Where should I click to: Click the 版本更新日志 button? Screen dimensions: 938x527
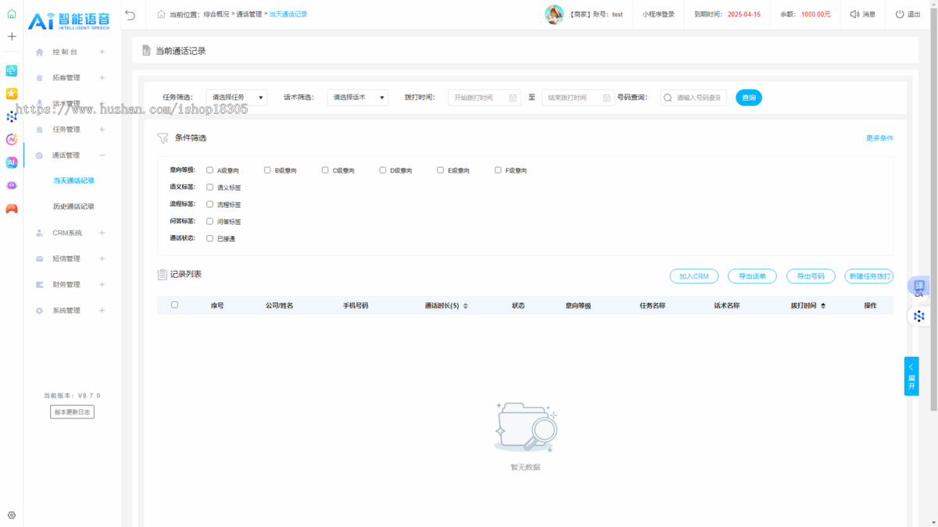point(72,411)
